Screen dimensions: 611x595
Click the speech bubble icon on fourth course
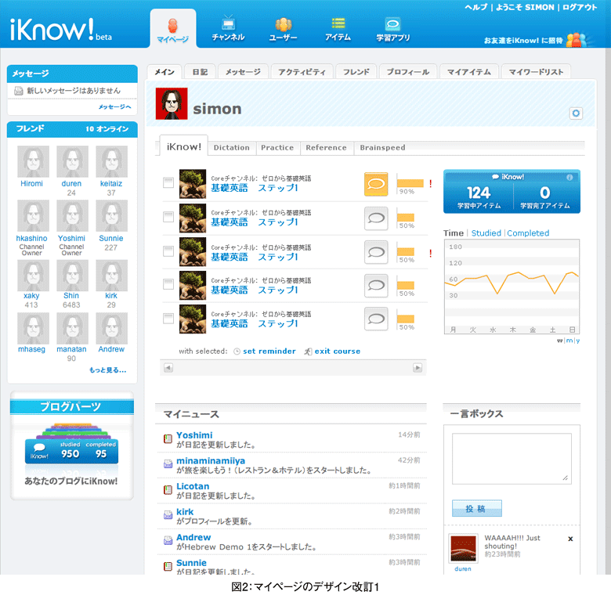pyautogui.click(x=376, y=286)
